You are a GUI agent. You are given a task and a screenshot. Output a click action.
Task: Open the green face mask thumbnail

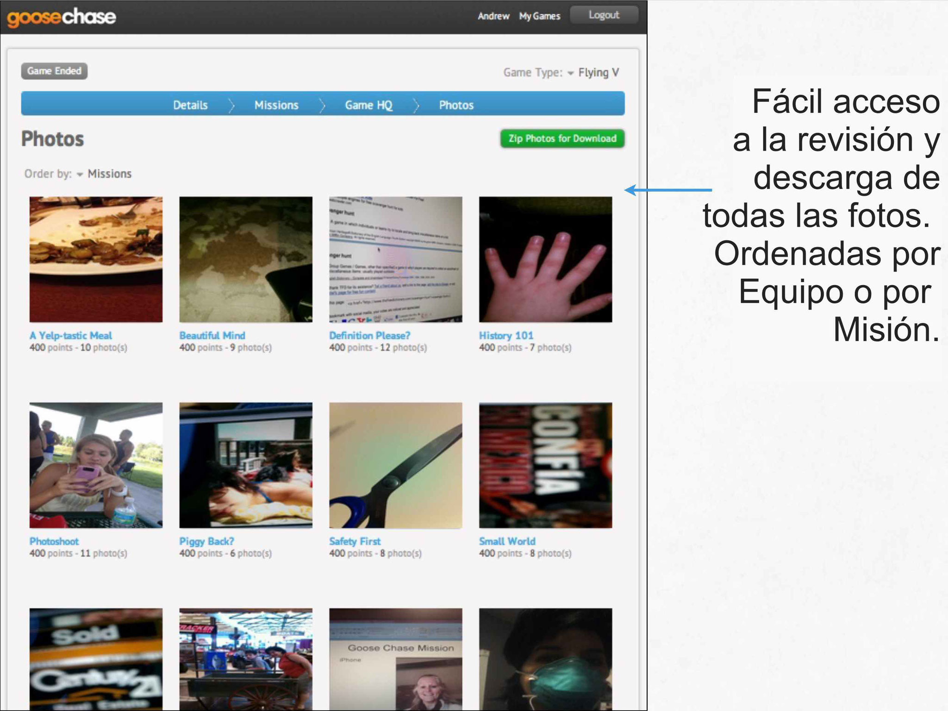click(545, 659)
